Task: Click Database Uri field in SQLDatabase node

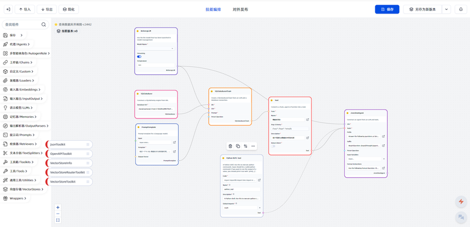Action: point(156,109)
